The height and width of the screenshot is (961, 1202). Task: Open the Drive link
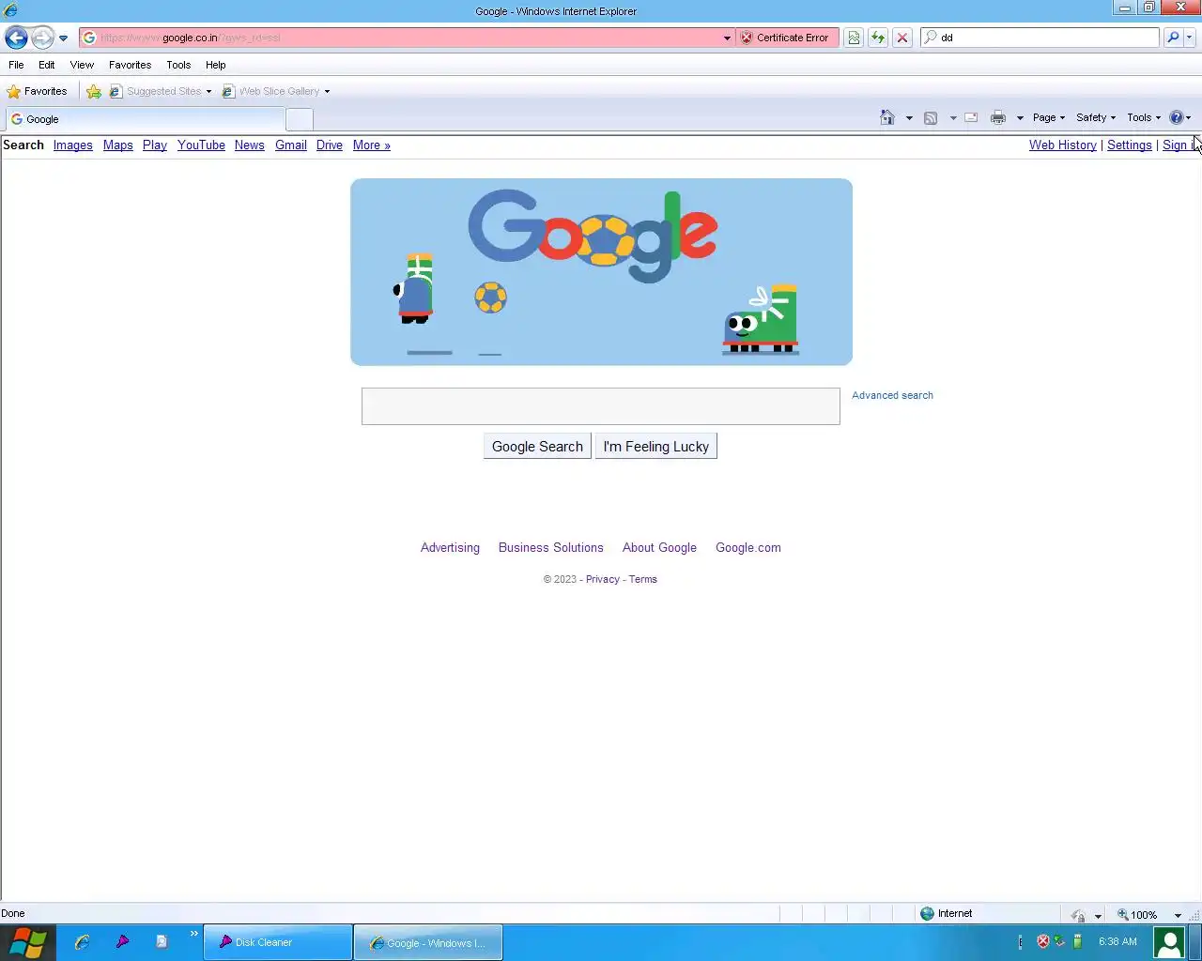[330, 145]
